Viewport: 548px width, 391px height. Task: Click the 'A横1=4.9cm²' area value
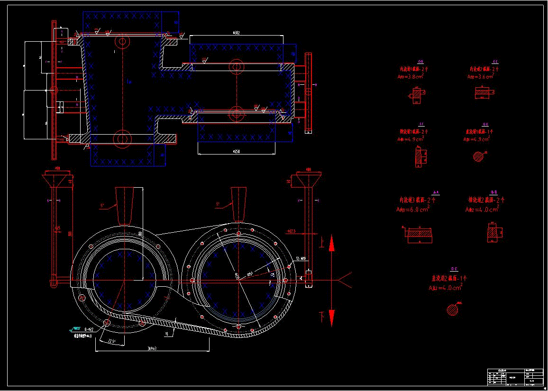[x=411, y=139]
